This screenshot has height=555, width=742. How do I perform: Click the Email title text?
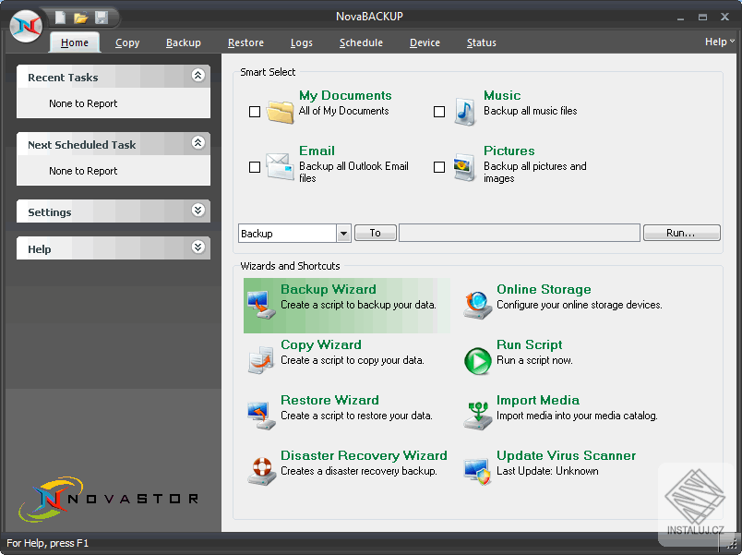pos(317,151)
